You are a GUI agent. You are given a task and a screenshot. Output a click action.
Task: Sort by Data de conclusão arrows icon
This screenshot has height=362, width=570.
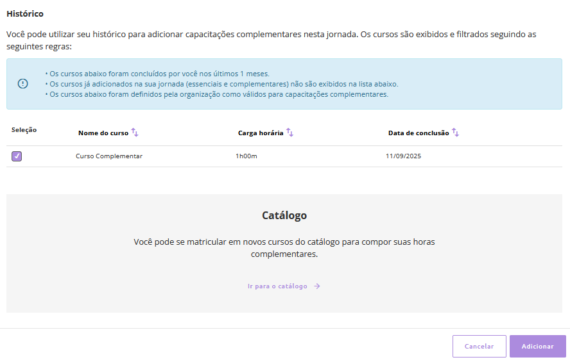click(455, 133)
